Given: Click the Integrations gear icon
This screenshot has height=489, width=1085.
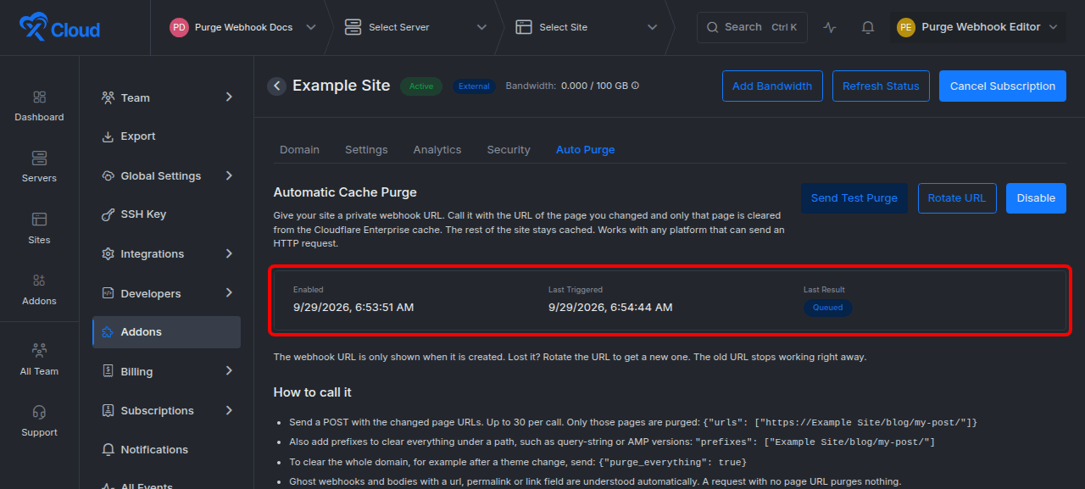Looking at the screenshot, I should point(108,253).
